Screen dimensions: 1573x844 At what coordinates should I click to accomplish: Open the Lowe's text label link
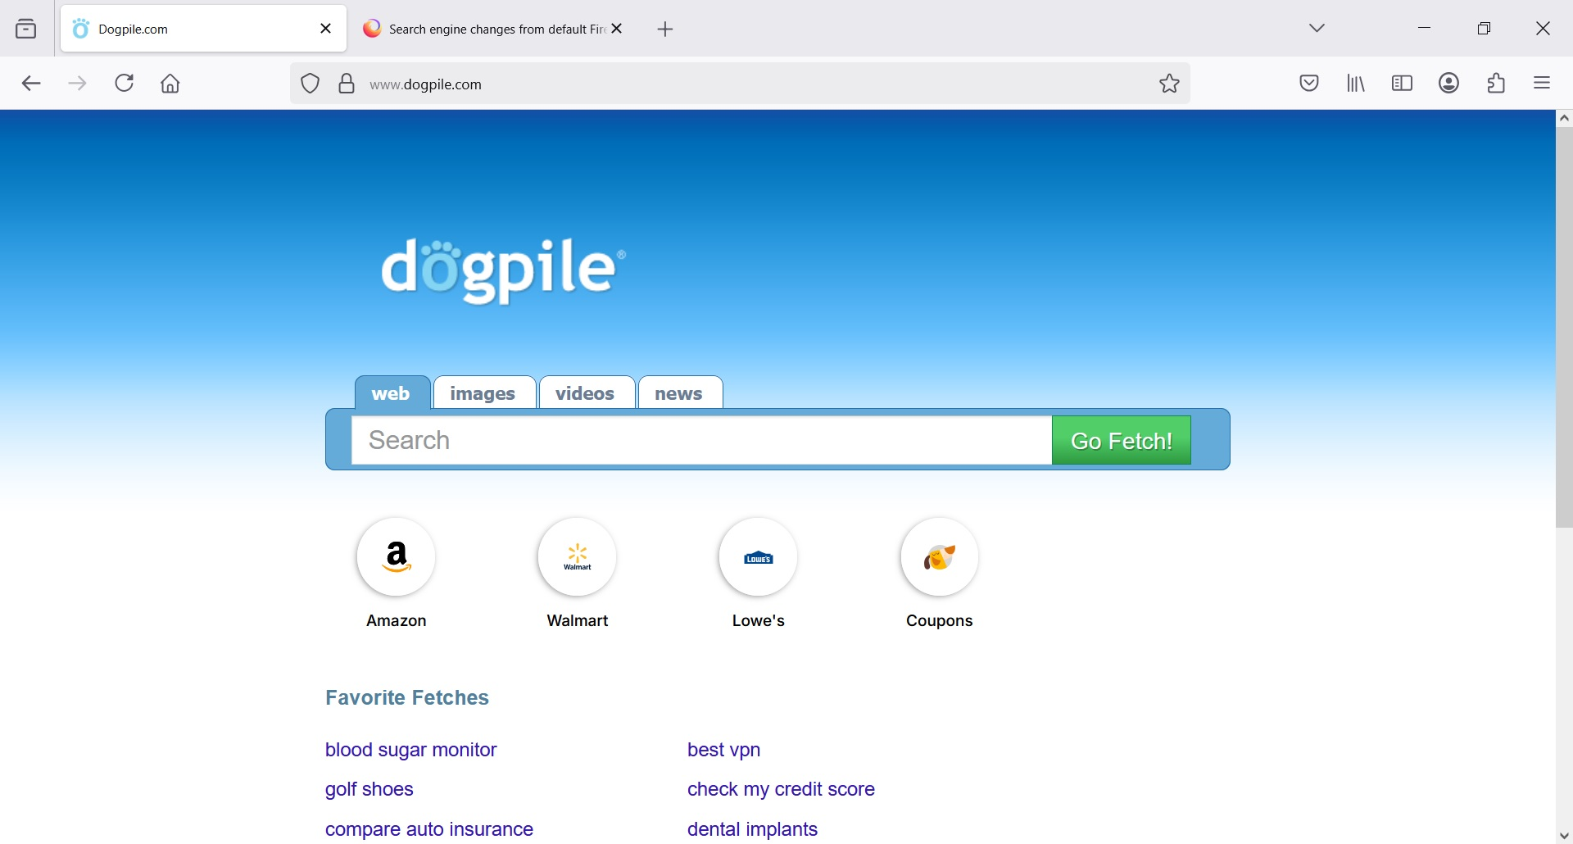click(759, 622)
